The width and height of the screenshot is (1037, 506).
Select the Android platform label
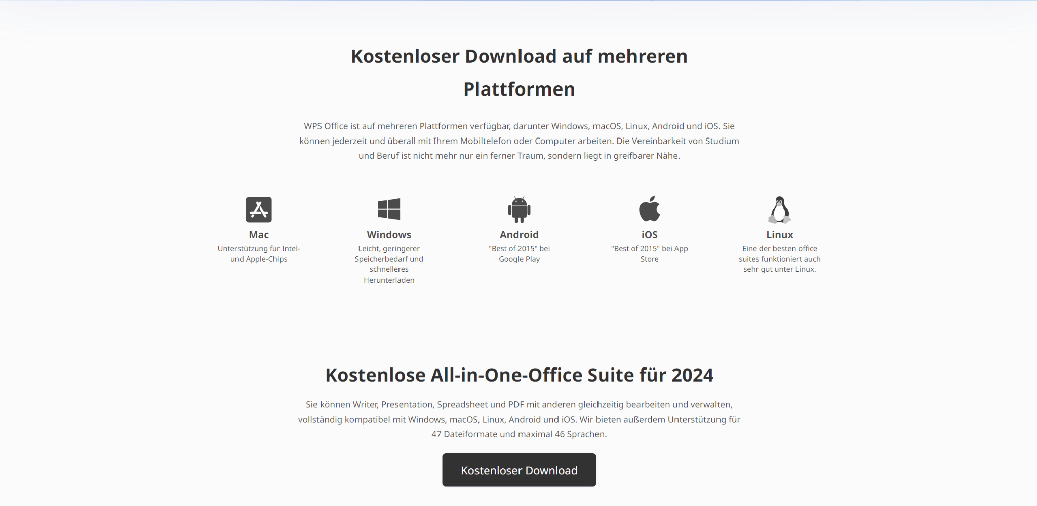pos(519,235)
